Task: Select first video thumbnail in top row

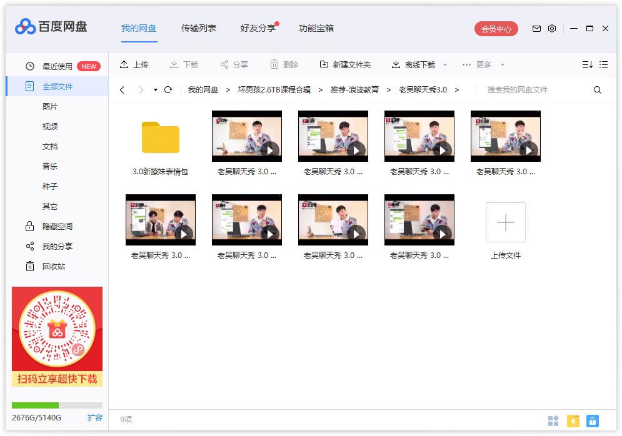Action: point(247,136)
